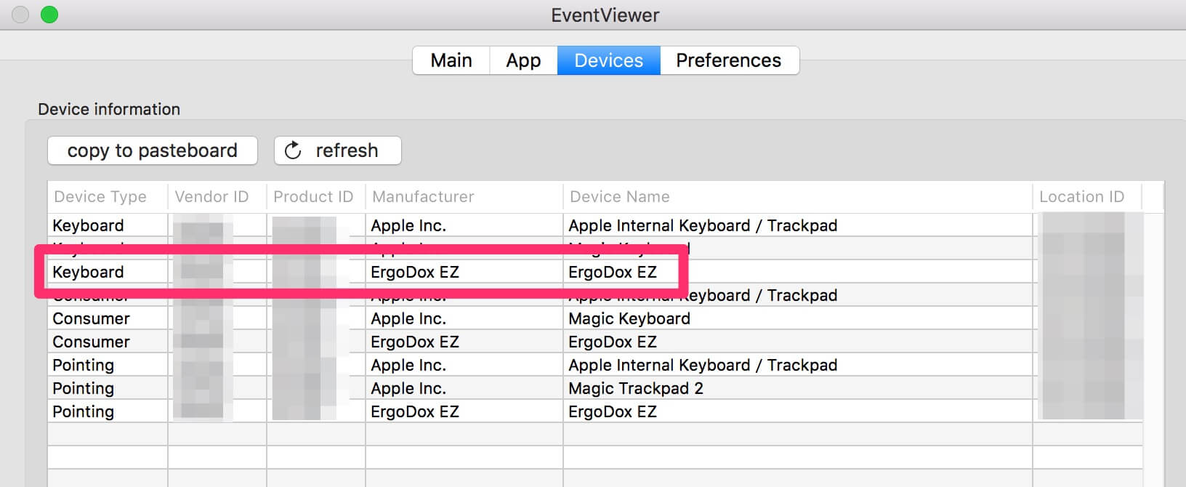Open the Preferences tab
Screen dimensions: 1186x487
pyautogui.click(x=729, y=60)
